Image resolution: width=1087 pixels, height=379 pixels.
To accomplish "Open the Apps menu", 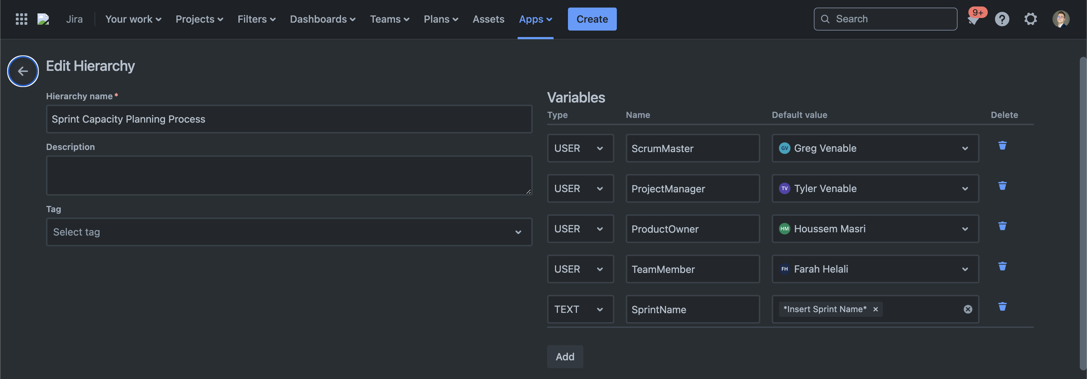I will click(535, 19).
